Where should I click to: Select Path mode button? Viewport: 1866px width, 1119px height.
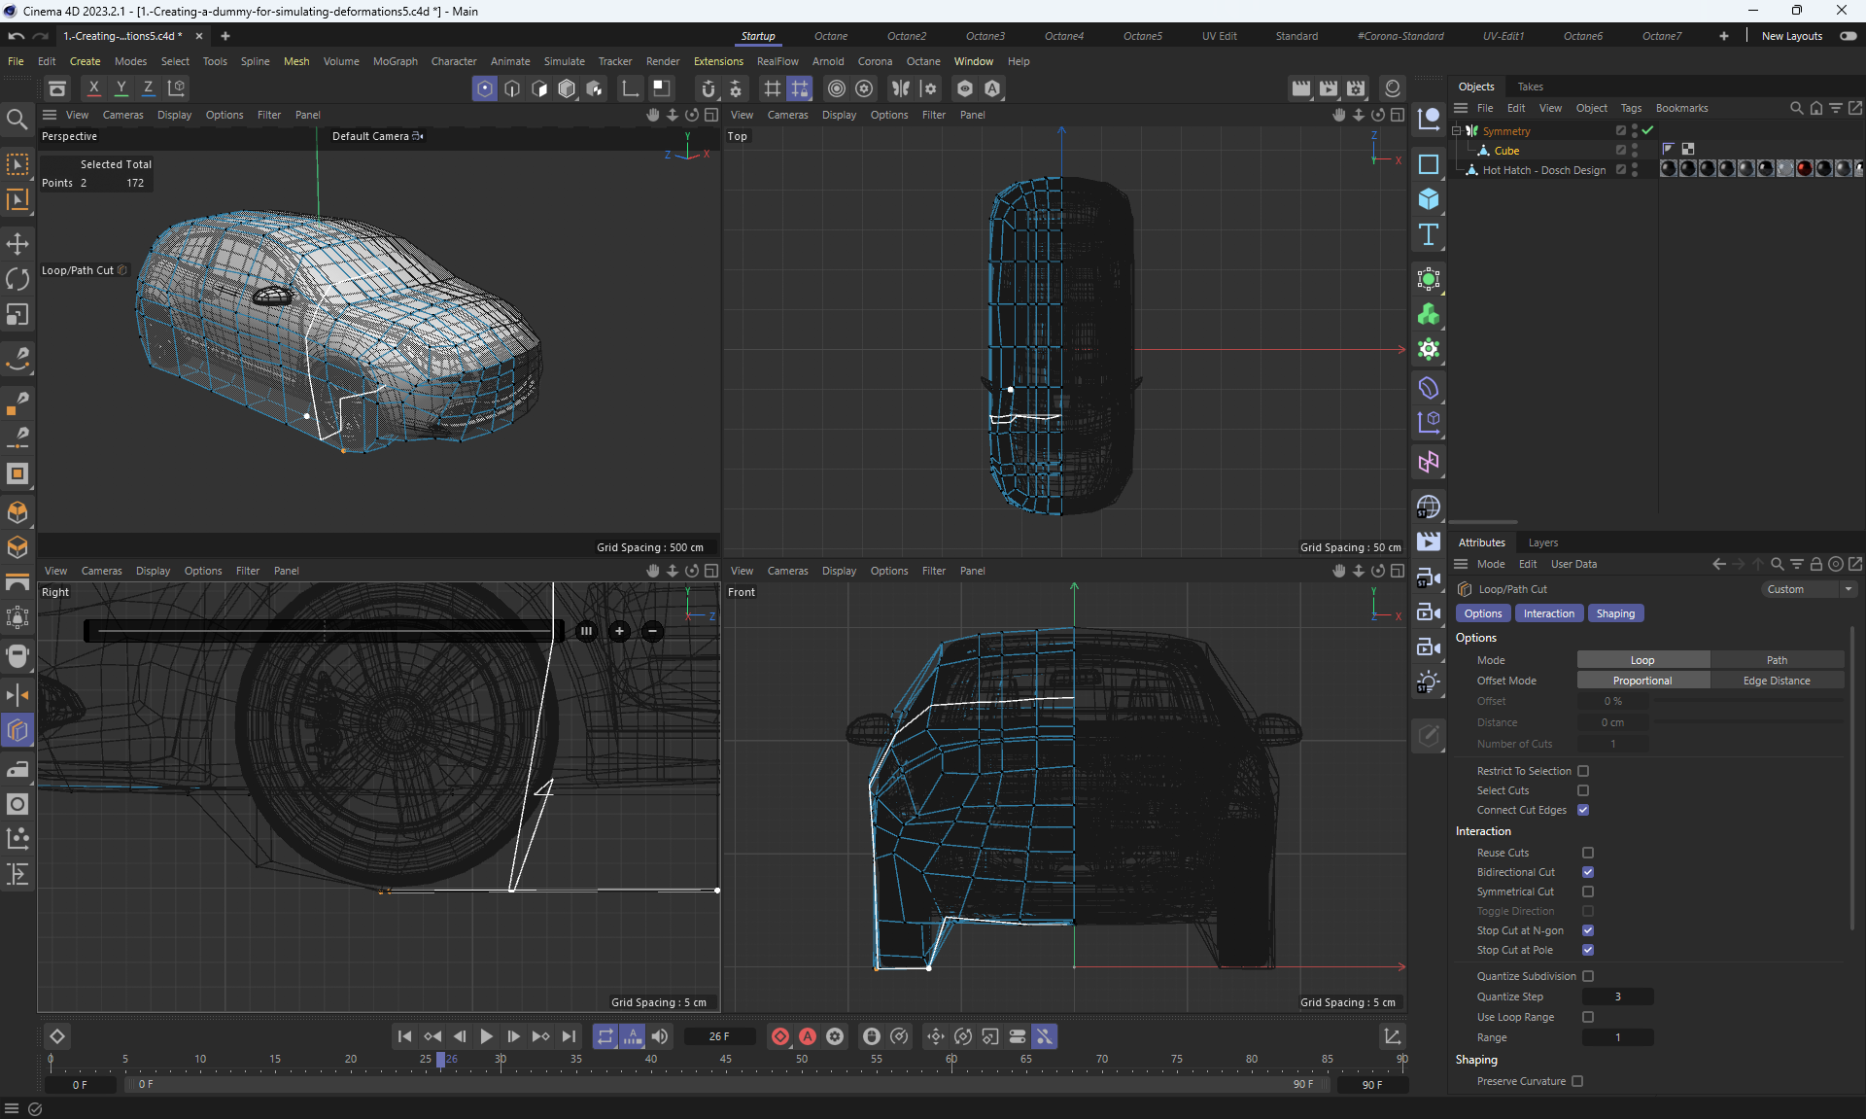point(1776,660)
